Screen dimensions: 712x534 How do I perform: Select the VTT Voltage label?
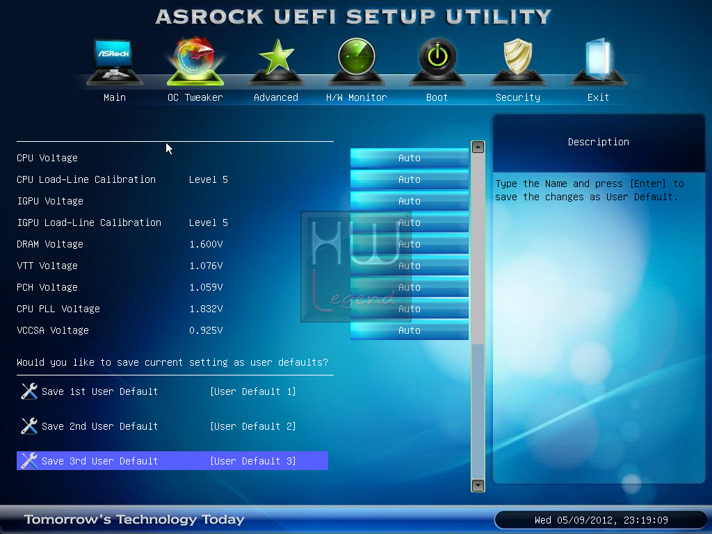pos(47,266)
